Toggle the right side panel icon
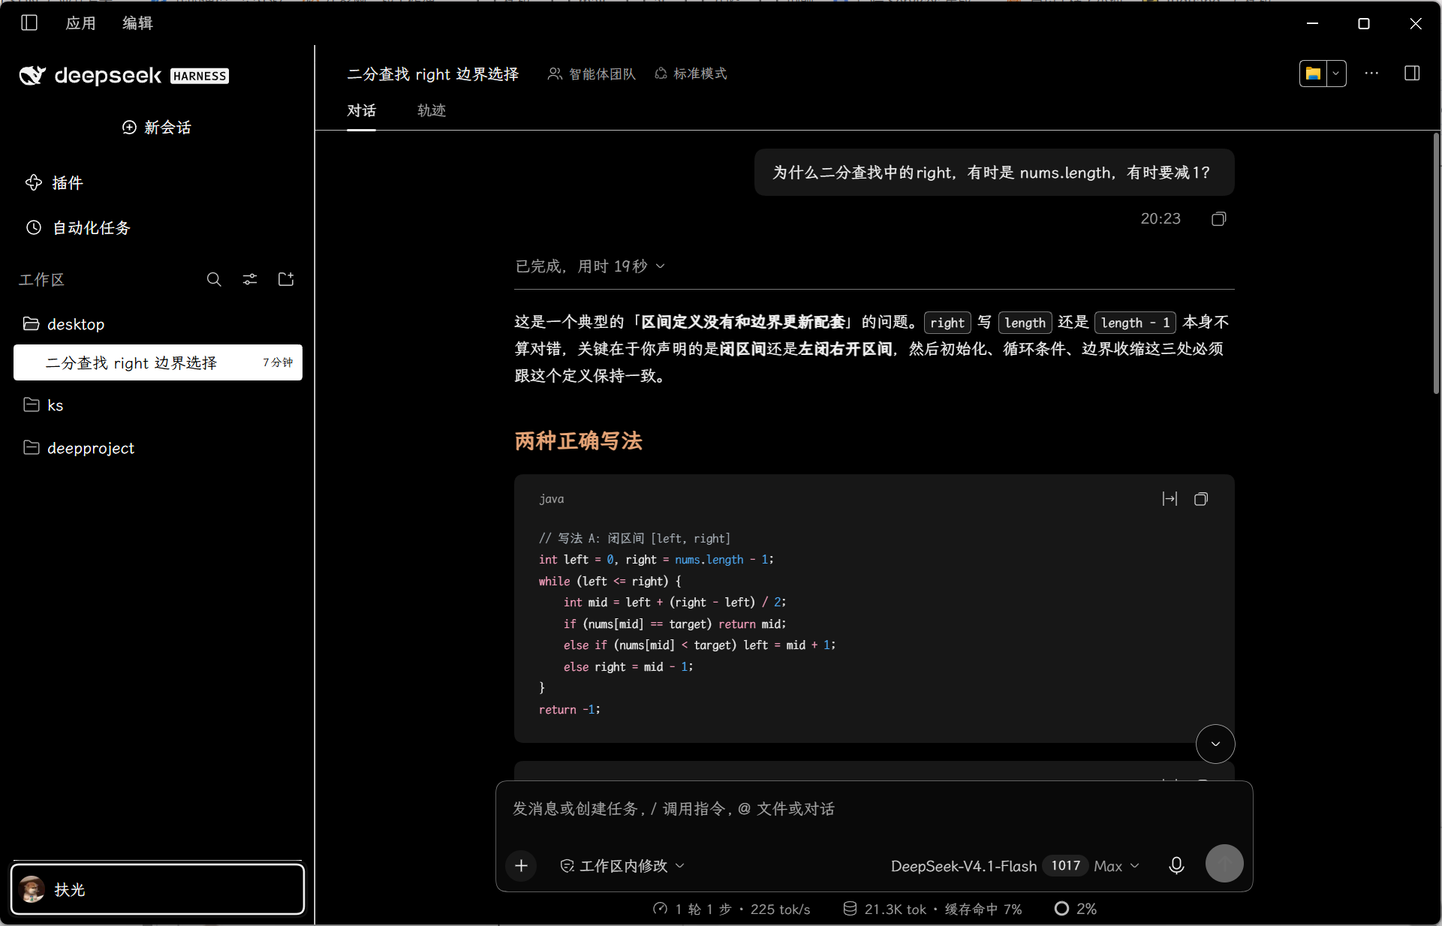 [1412, 74]
